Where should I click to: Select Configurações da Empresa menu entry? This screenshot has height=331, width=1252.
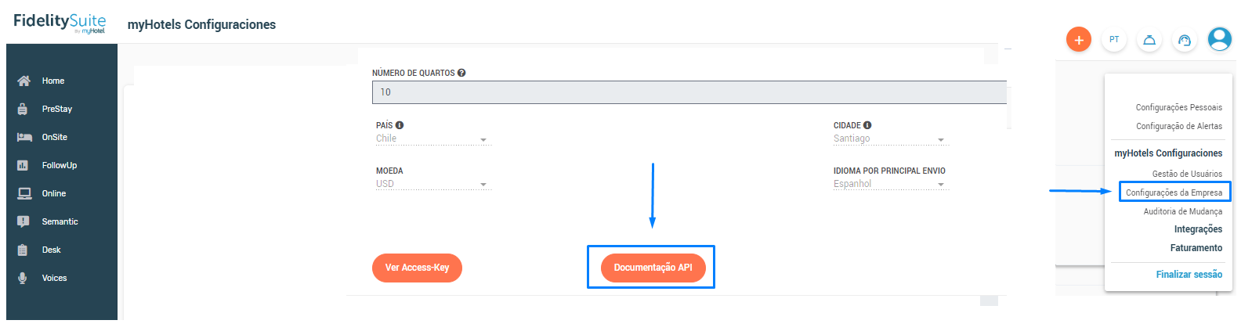1174,192
